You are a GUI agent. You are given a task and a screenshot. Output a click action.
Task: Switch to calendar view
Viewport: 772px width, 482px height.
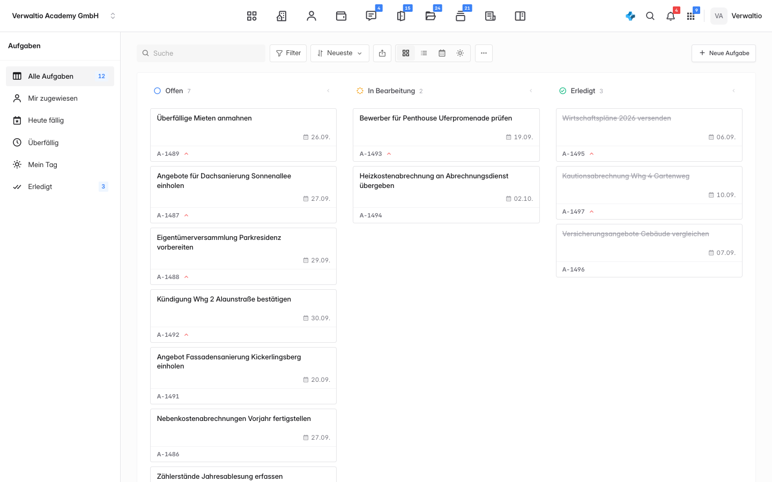pyautogui.click(x=442, y=53)
